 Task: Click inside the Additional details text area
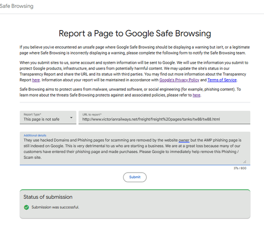click(x=135, y=148)
